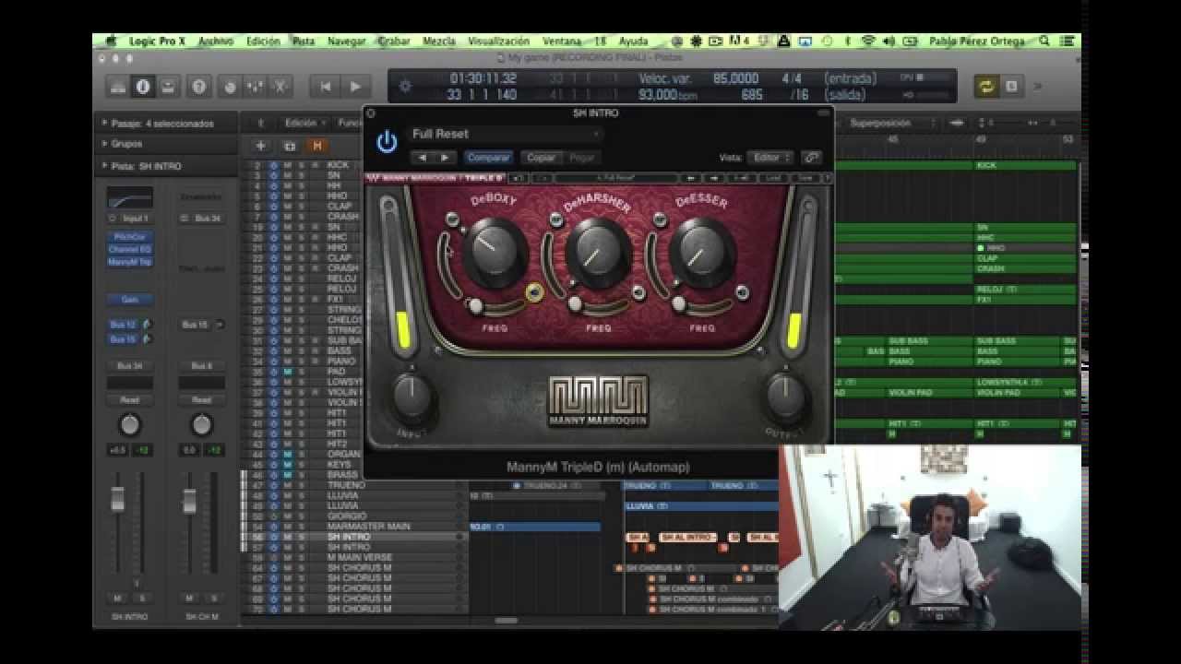Click the DeBoxy FREQ slider handle

point(476,304)
